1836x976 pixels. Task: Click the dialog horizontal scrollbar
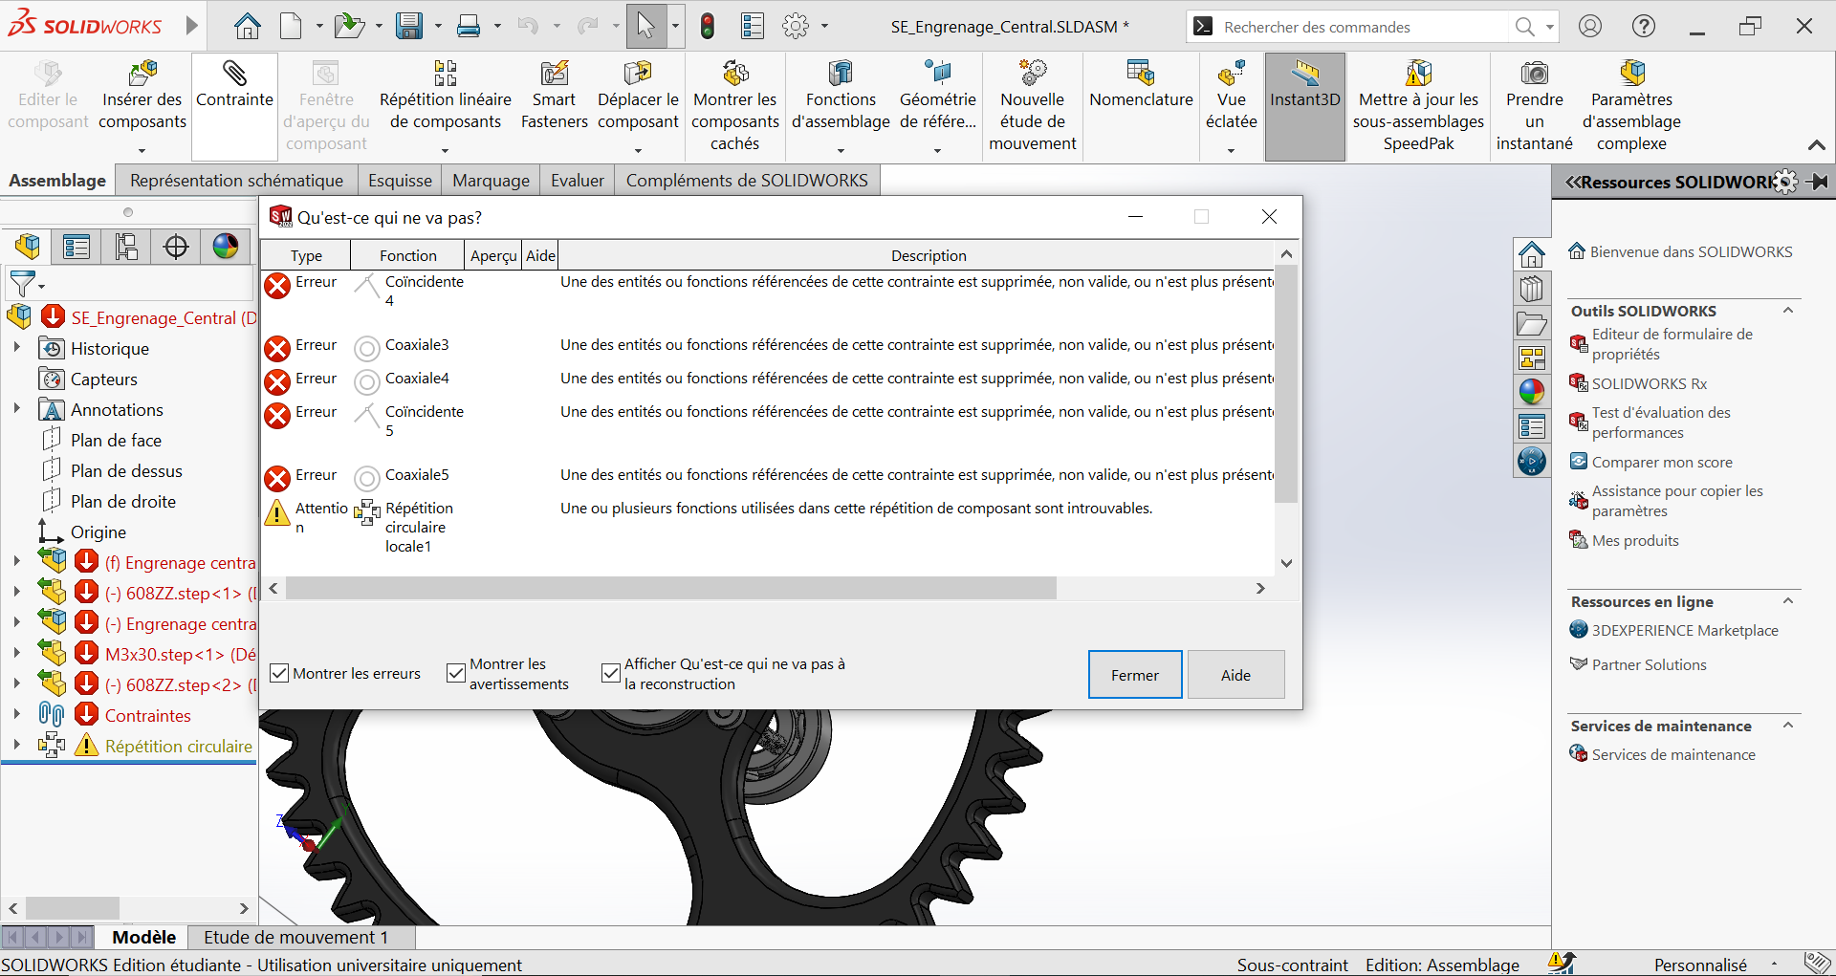670,588
